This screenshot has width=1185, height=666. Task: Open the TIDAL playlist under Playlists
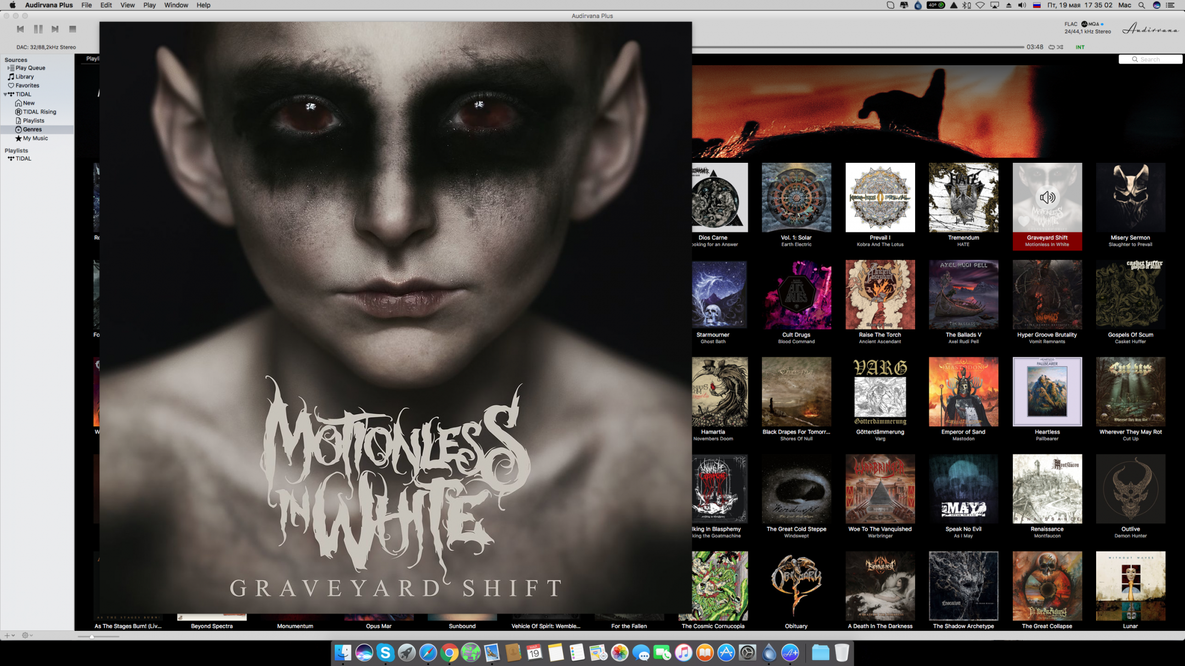tap(23, 158)
